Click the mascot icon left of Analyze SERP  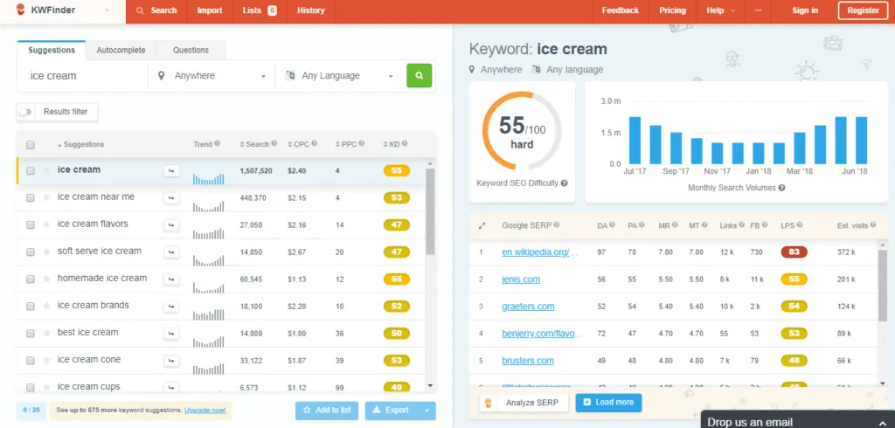tap(489, 403)
